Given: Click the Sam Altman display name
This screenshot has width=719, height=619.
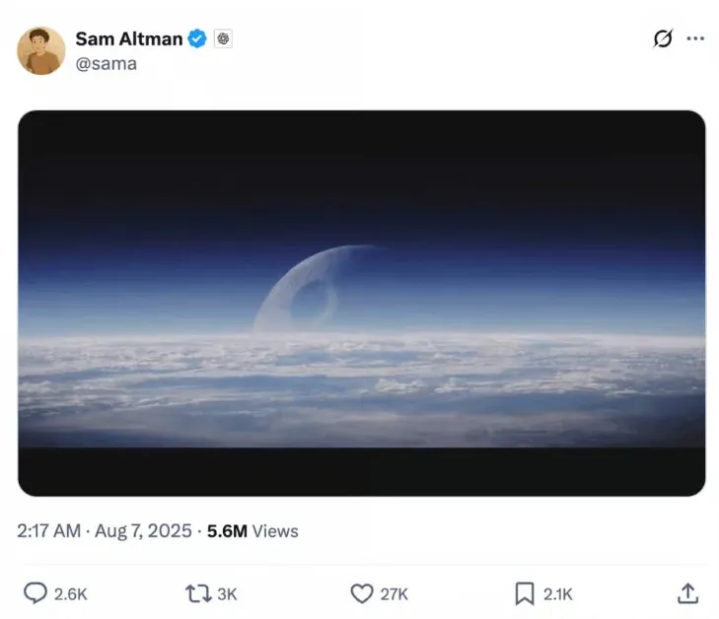Looking at the screenshot, I should (x=129, y=39).
